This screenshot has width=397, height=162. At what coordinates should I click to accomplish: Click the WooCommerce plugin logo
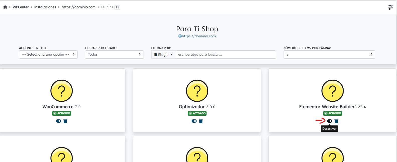coord(61,91)
